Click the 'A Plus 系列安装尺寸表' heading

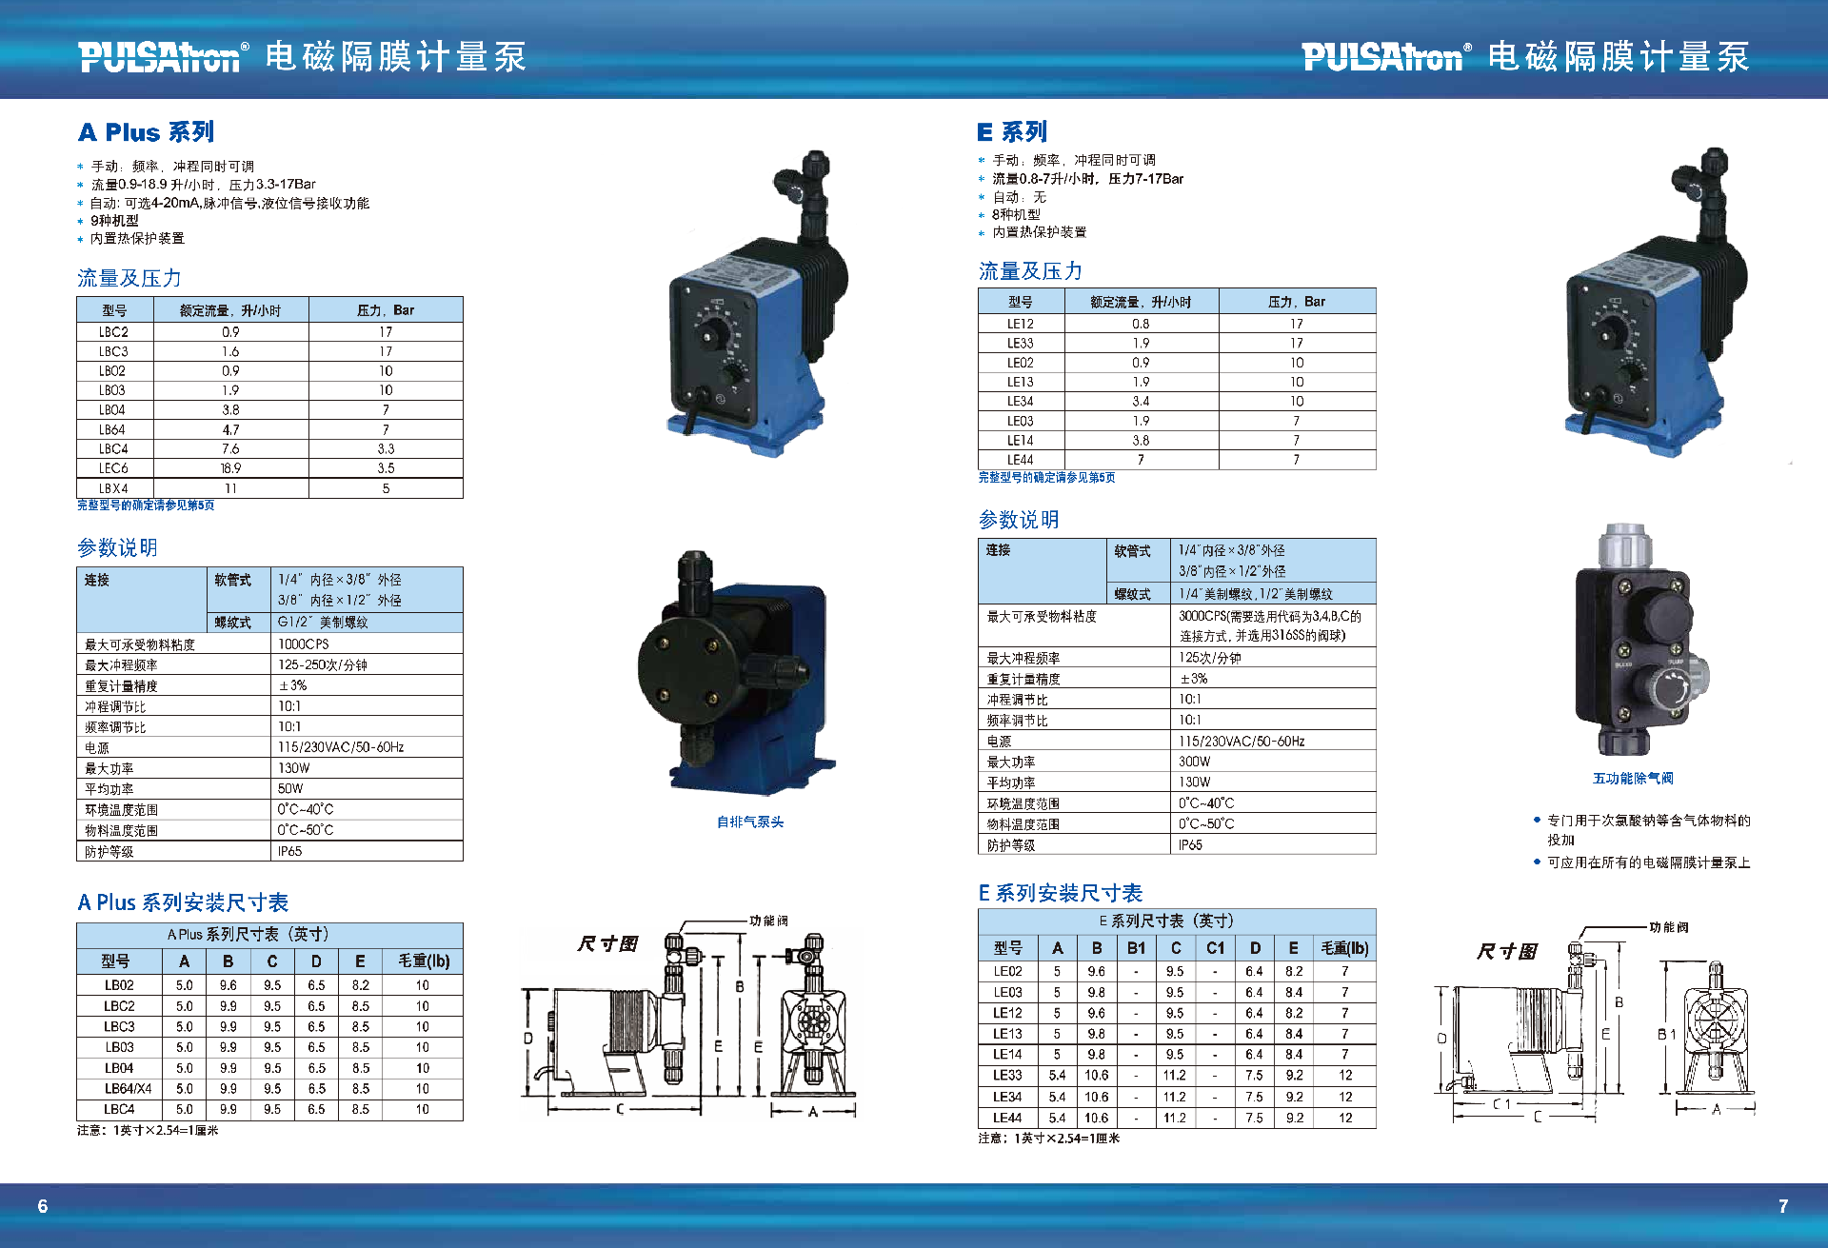(x=183, y=902)
